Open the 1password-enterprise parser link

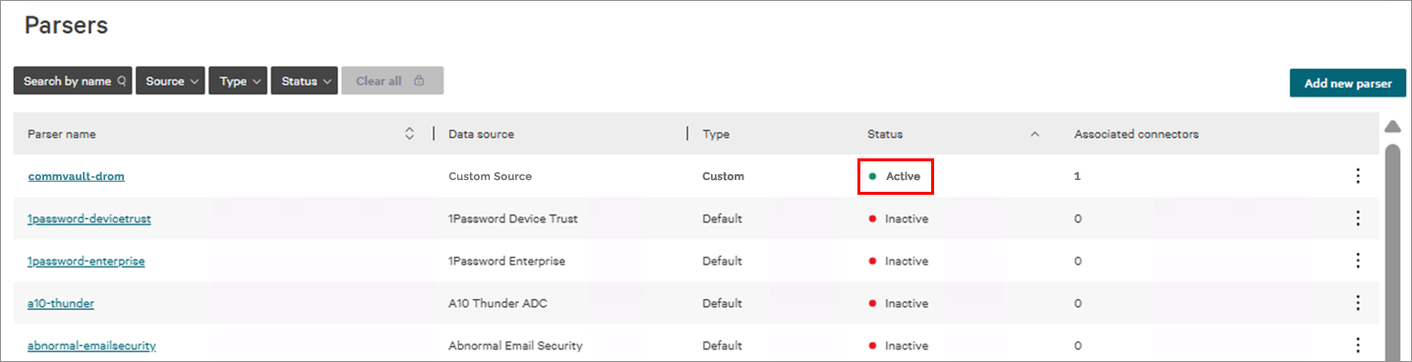pyautogui.click(x=87, y=261)
